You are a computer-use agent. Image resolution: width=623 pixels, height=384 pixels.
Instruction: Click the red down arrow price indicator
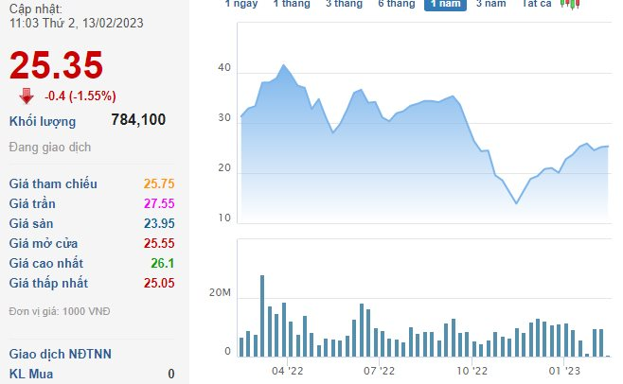pos(26,95)
